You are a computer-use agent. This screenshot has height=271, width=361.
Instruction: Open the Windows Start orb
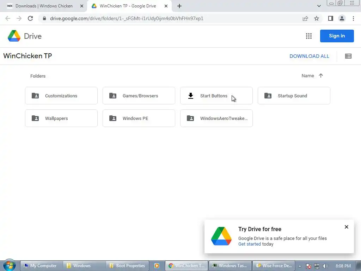click(x=10, y=265)
